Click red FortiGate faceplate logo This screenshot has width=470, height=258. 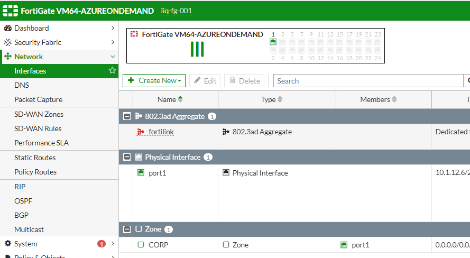click(134, 34)
